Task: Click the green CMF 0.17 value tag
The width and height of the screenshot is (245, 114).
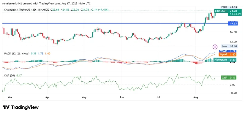Action: [229, 77]
